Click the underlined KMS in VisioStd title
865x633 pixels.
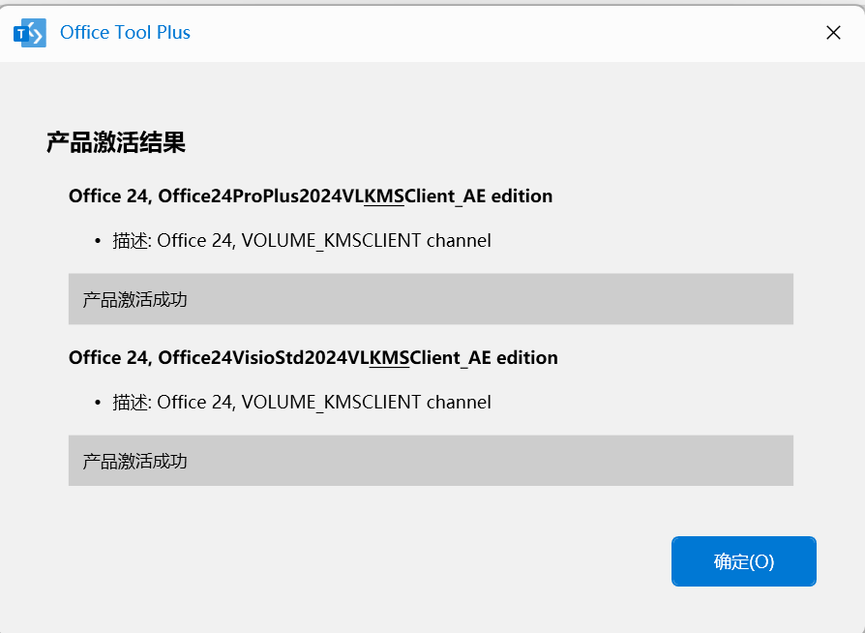coord(390,357)
